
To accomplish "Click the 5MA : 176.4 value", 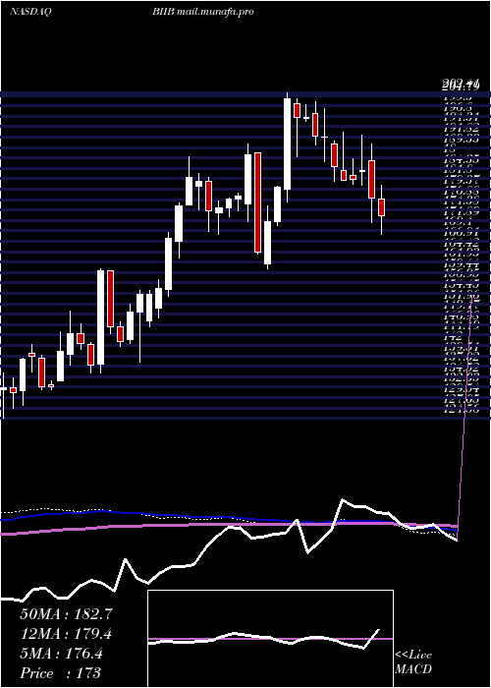I will point(62,654).
